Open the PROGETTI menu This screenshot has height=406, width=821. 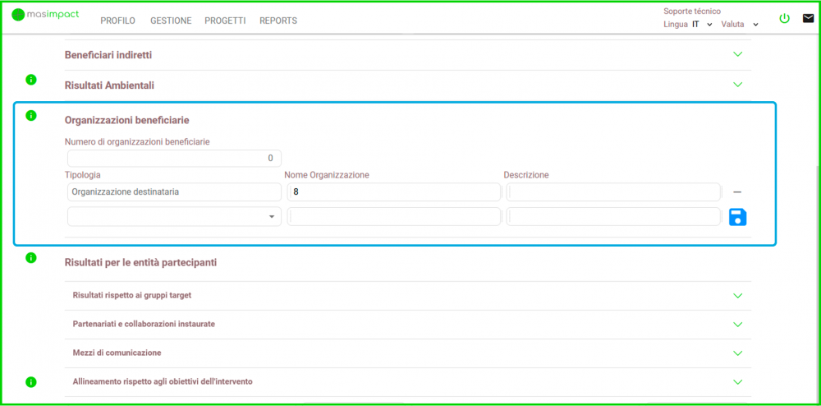(x=225, y=21)
